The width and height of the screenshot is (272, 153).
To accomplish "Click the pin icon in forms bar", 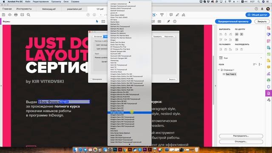I will tap(168, 21).
